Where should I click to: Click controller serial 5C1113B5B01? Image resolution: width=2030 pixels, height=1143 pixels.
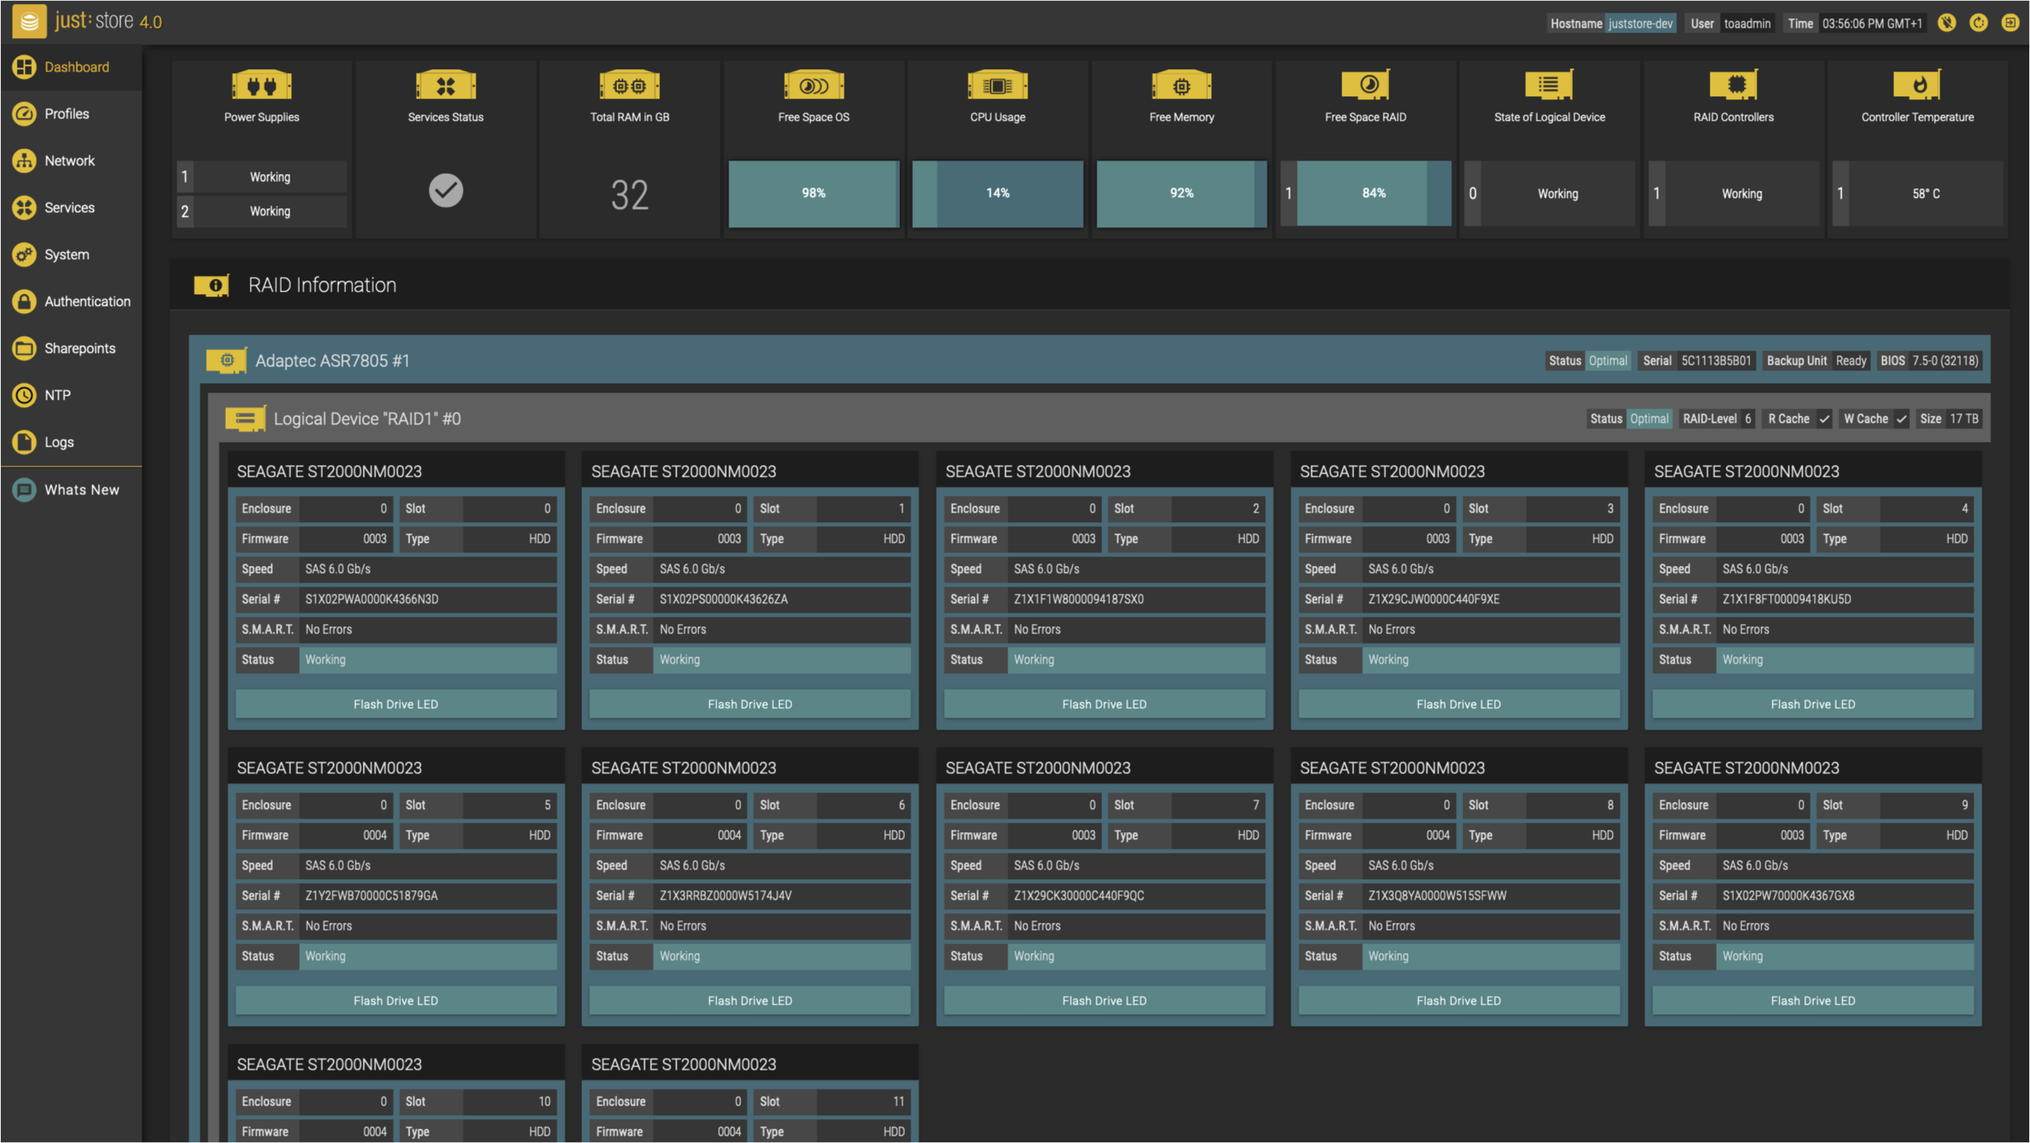coord(1716,361)
